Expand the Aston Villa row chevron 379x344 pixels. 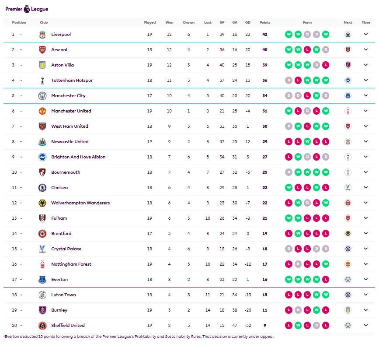click(366, 65)
